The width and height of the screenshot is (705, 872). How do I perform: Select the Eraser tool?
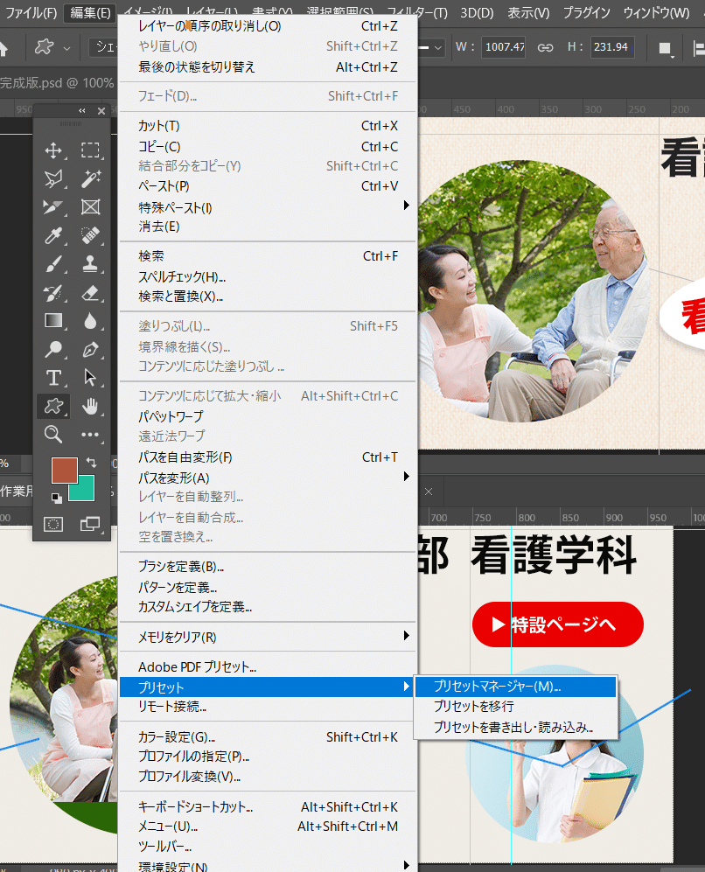90,292
